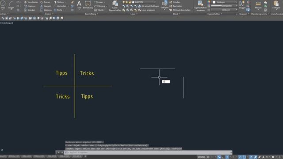
Task: Click the Stutzen (trim) tool
Action: [59, 2]
